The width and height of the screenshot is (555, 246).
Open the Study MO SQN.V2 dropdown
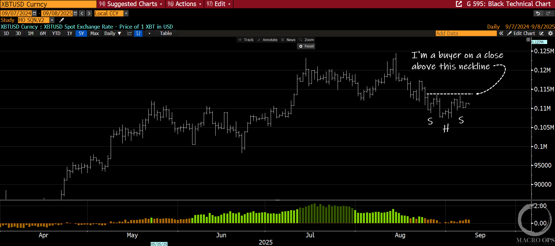click(x=52, y=20)
